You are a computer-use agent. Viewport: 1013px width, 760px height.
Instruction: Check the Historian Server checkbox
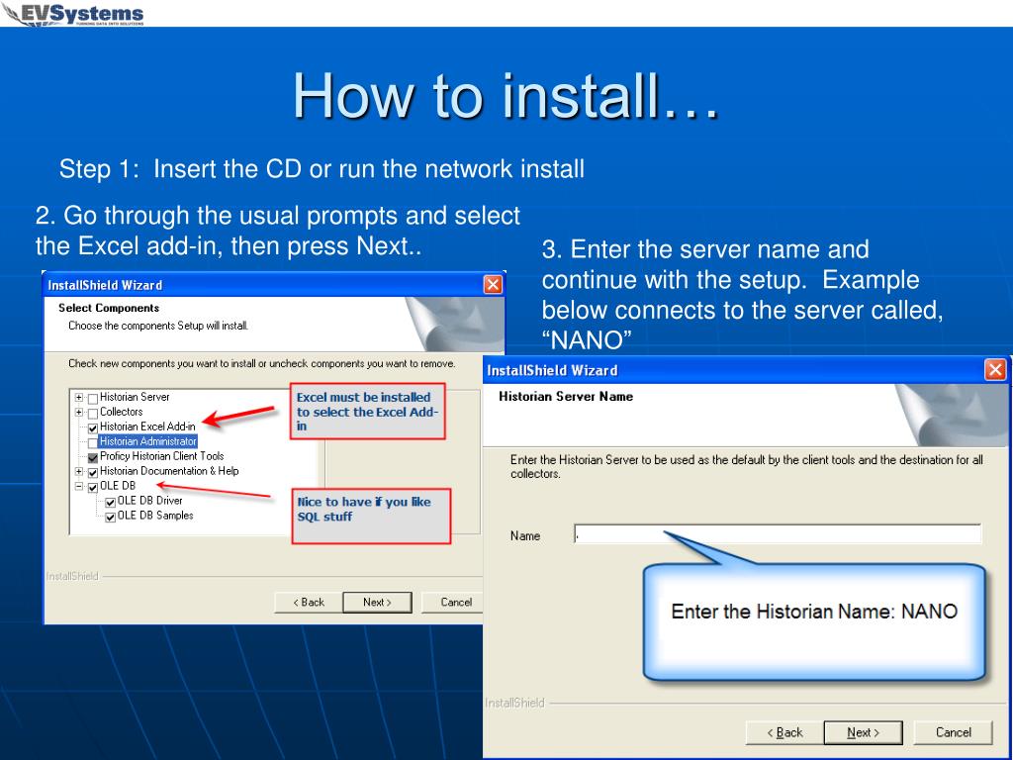(93, 398)
